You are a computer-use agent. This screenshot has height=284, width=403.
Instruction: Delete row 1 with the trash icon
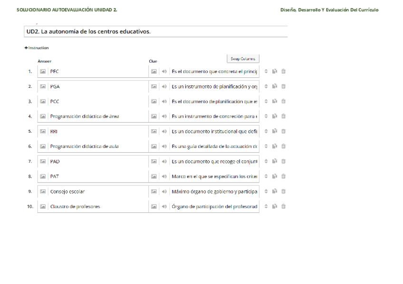(x=284, y=72)
